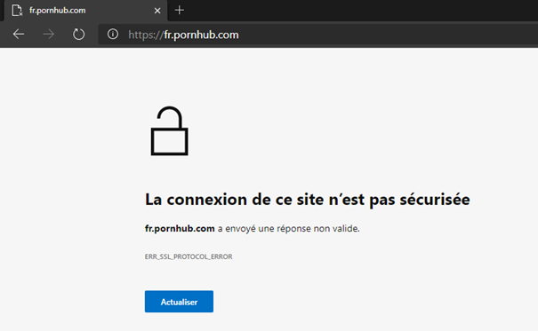The height and width of the screenshot is (331, 538).
Task: Select the fr.pornhub.com browser tab
Action: point(85,11)
